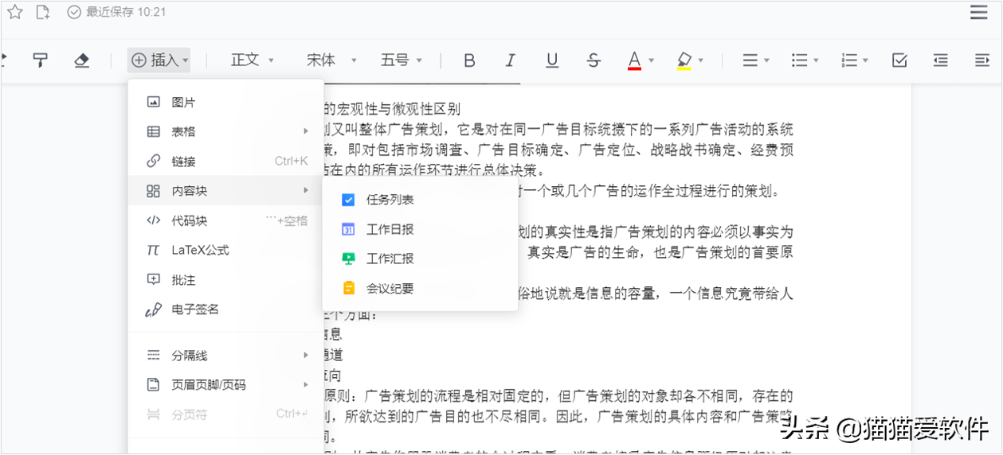This screenshot has height=455, width=1003.
Task: Apply underline formatting
Action: [552, 60]
